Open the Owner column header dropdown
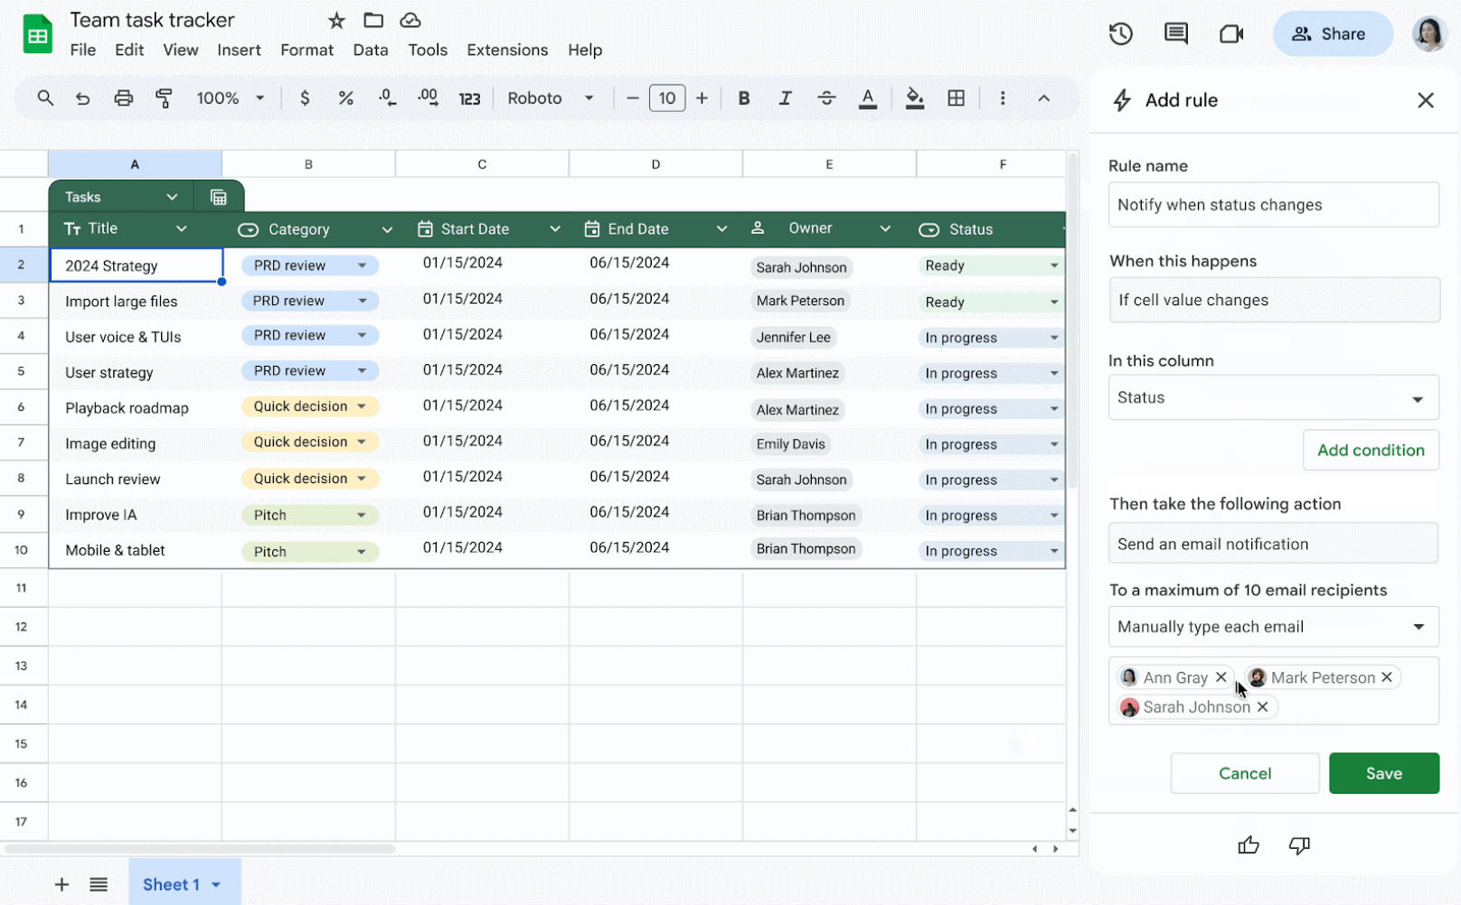The image size is (1461, 905). (x=885, y=229)
